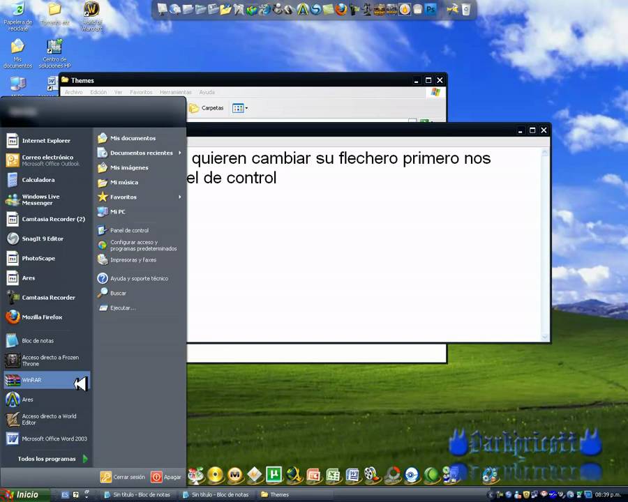The image size is (628, 502).
Task: Open Herramientas menu in Themes window
Action: coord(175,92)
